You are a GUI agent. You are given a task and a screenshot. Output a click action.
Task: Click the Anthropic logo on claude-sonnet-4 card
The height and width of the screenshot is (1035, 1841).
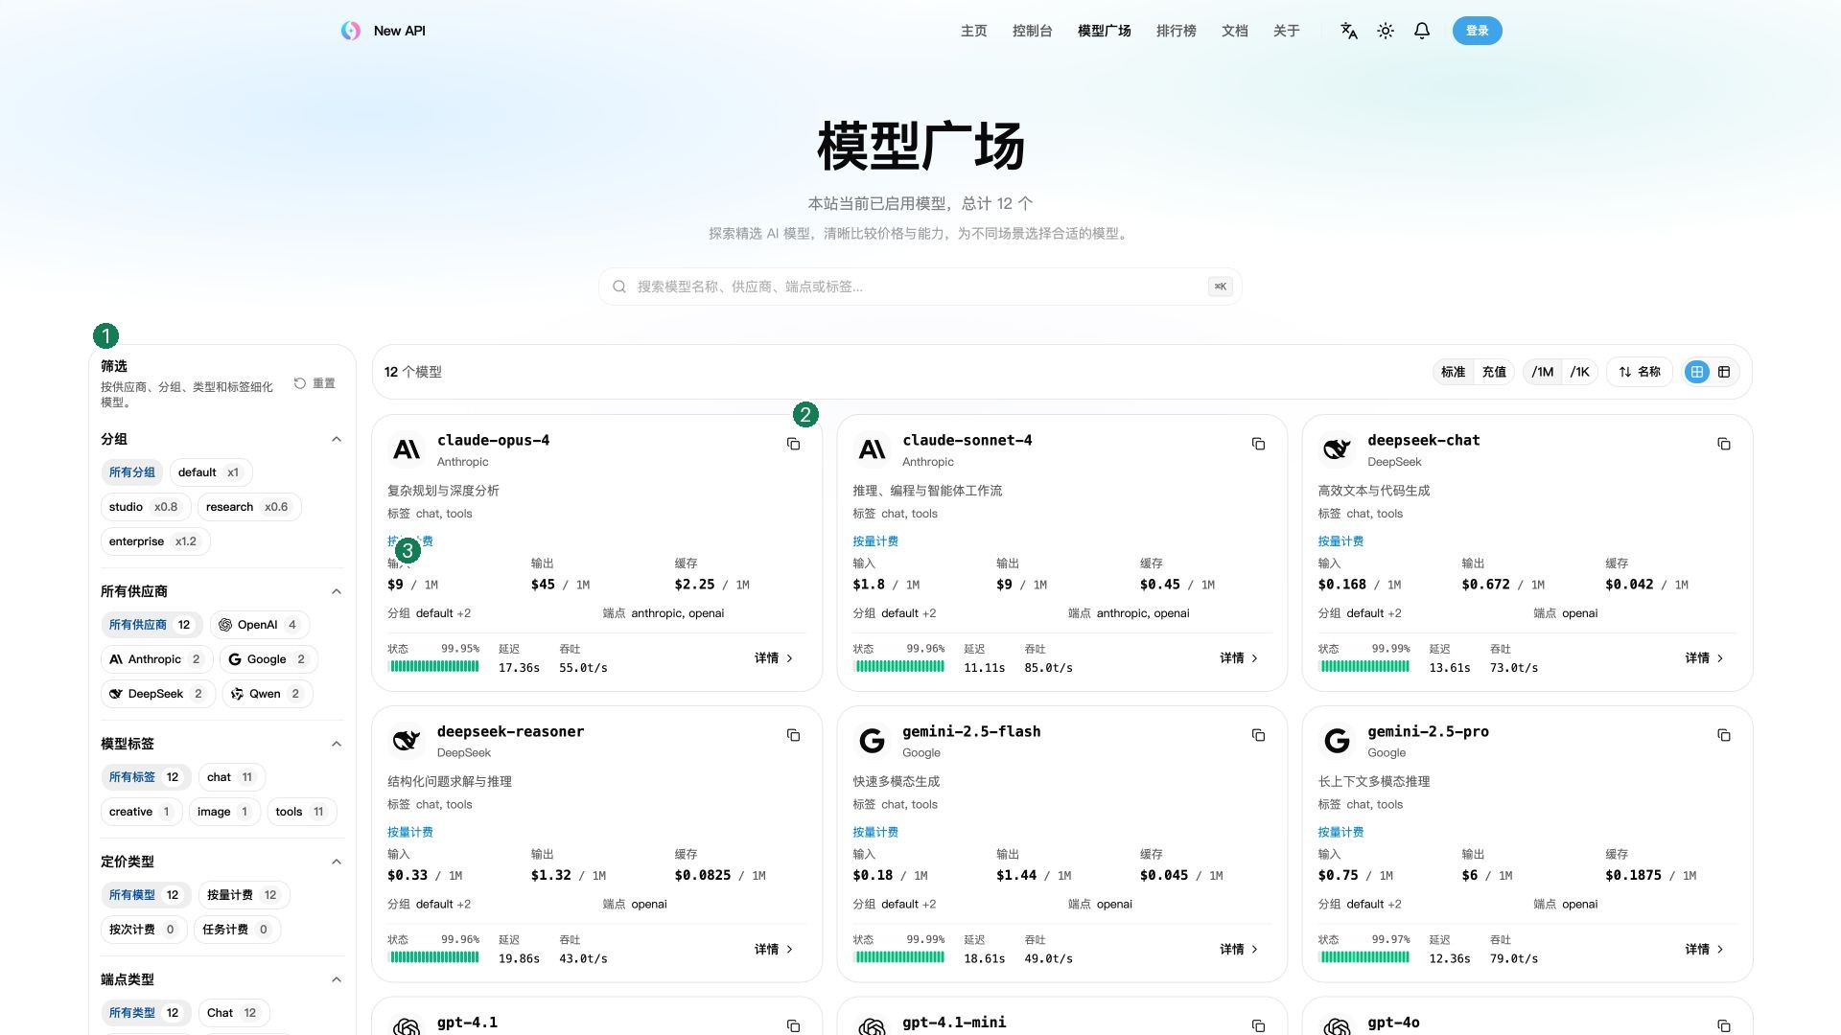pyautogui.click(x=872, y=449)
